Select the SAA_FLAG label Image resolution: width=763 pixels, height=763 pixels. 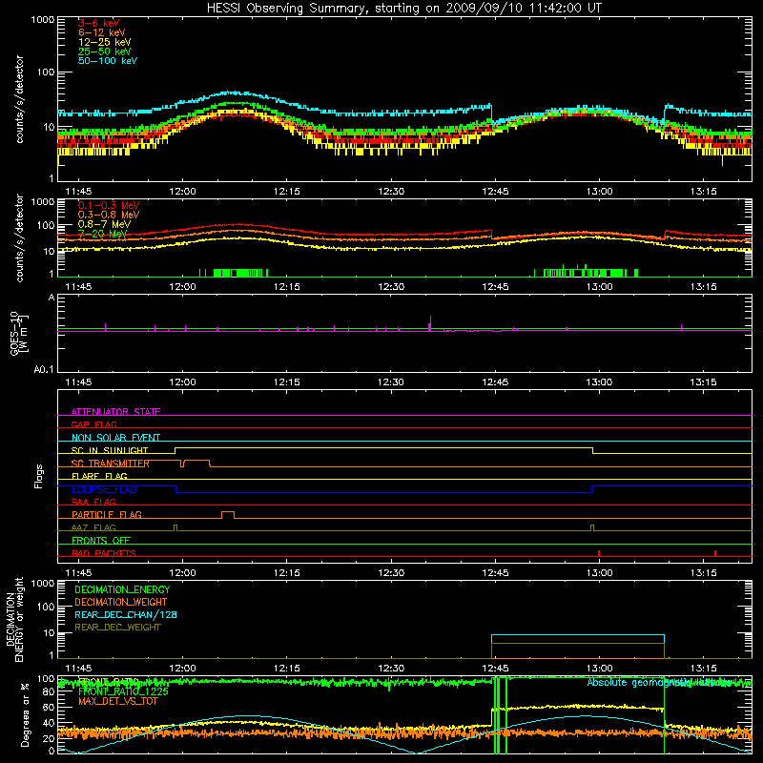click(x=93, y=502)
